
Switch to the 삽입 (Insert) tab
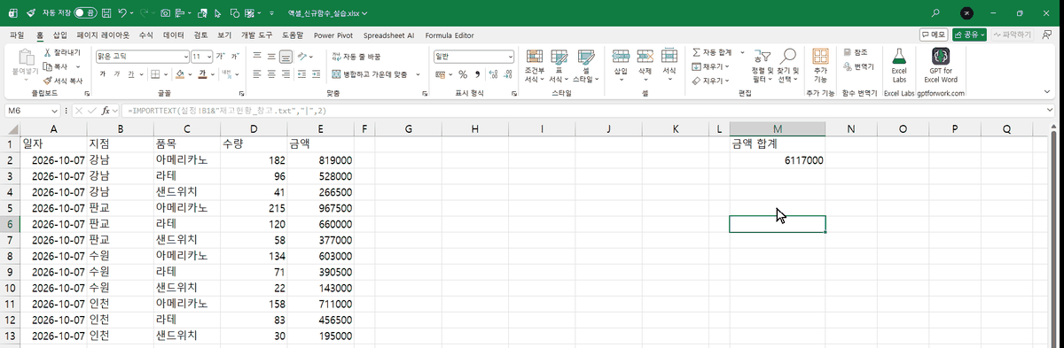click(x=59, y=35)
